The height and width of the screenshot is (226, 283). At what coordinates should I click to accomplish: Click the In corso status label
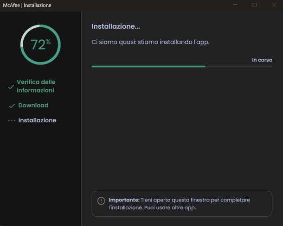click(262, 60)
